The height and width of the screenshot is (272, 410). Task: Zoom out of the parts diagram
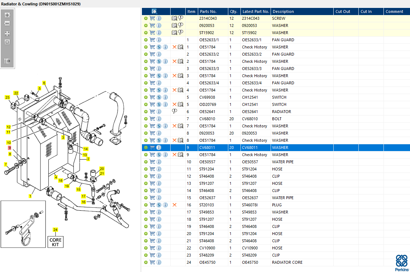click(x=7, y=24)
